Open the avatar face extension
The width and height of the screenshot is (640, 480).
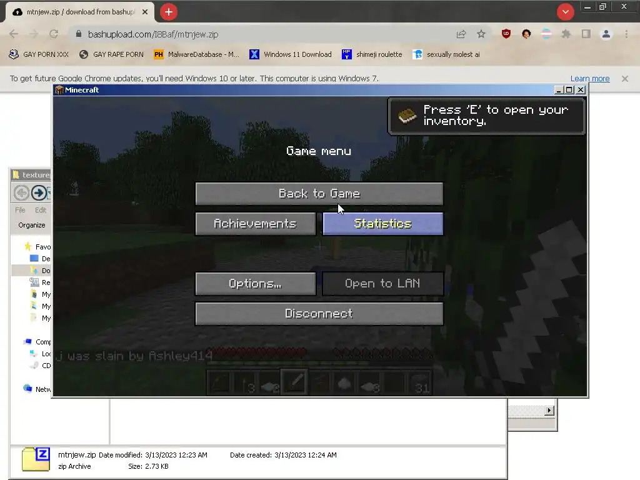(526, 34)
